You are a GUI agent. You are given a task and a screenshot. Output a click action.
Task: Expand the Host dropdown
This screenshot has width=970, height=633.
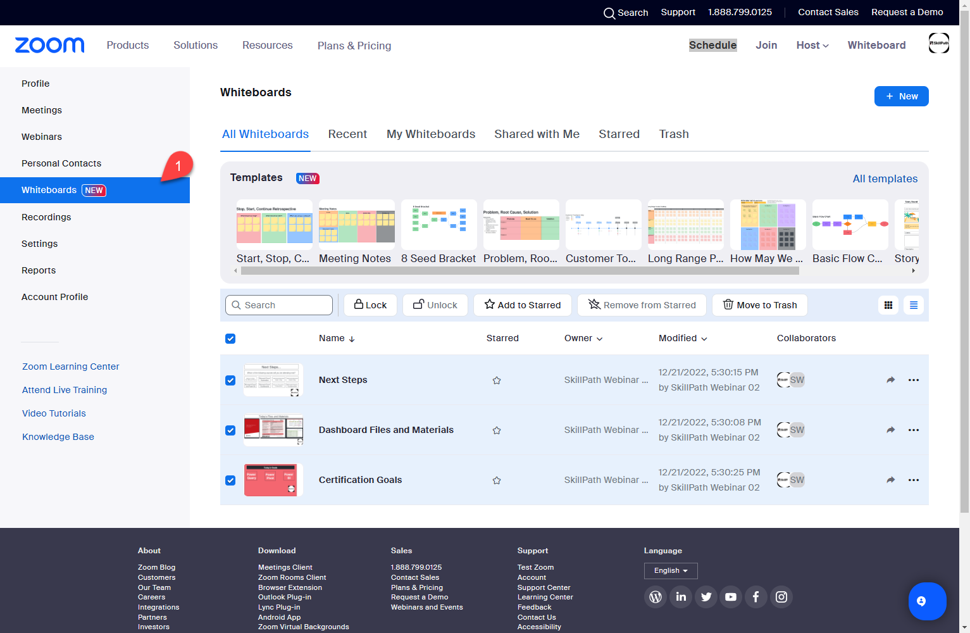click(812, 45)
